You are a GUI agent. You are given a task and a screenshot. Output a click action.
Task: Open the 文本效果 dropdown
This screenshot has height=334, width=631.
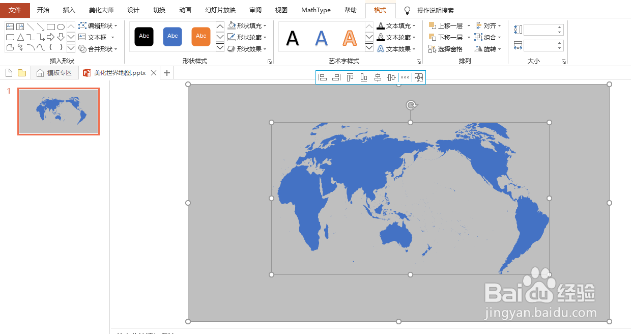point(396,49)
